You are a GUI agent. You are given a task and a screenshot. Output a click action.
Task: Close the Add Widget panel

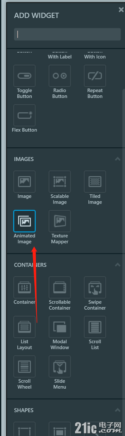(121, 10)
